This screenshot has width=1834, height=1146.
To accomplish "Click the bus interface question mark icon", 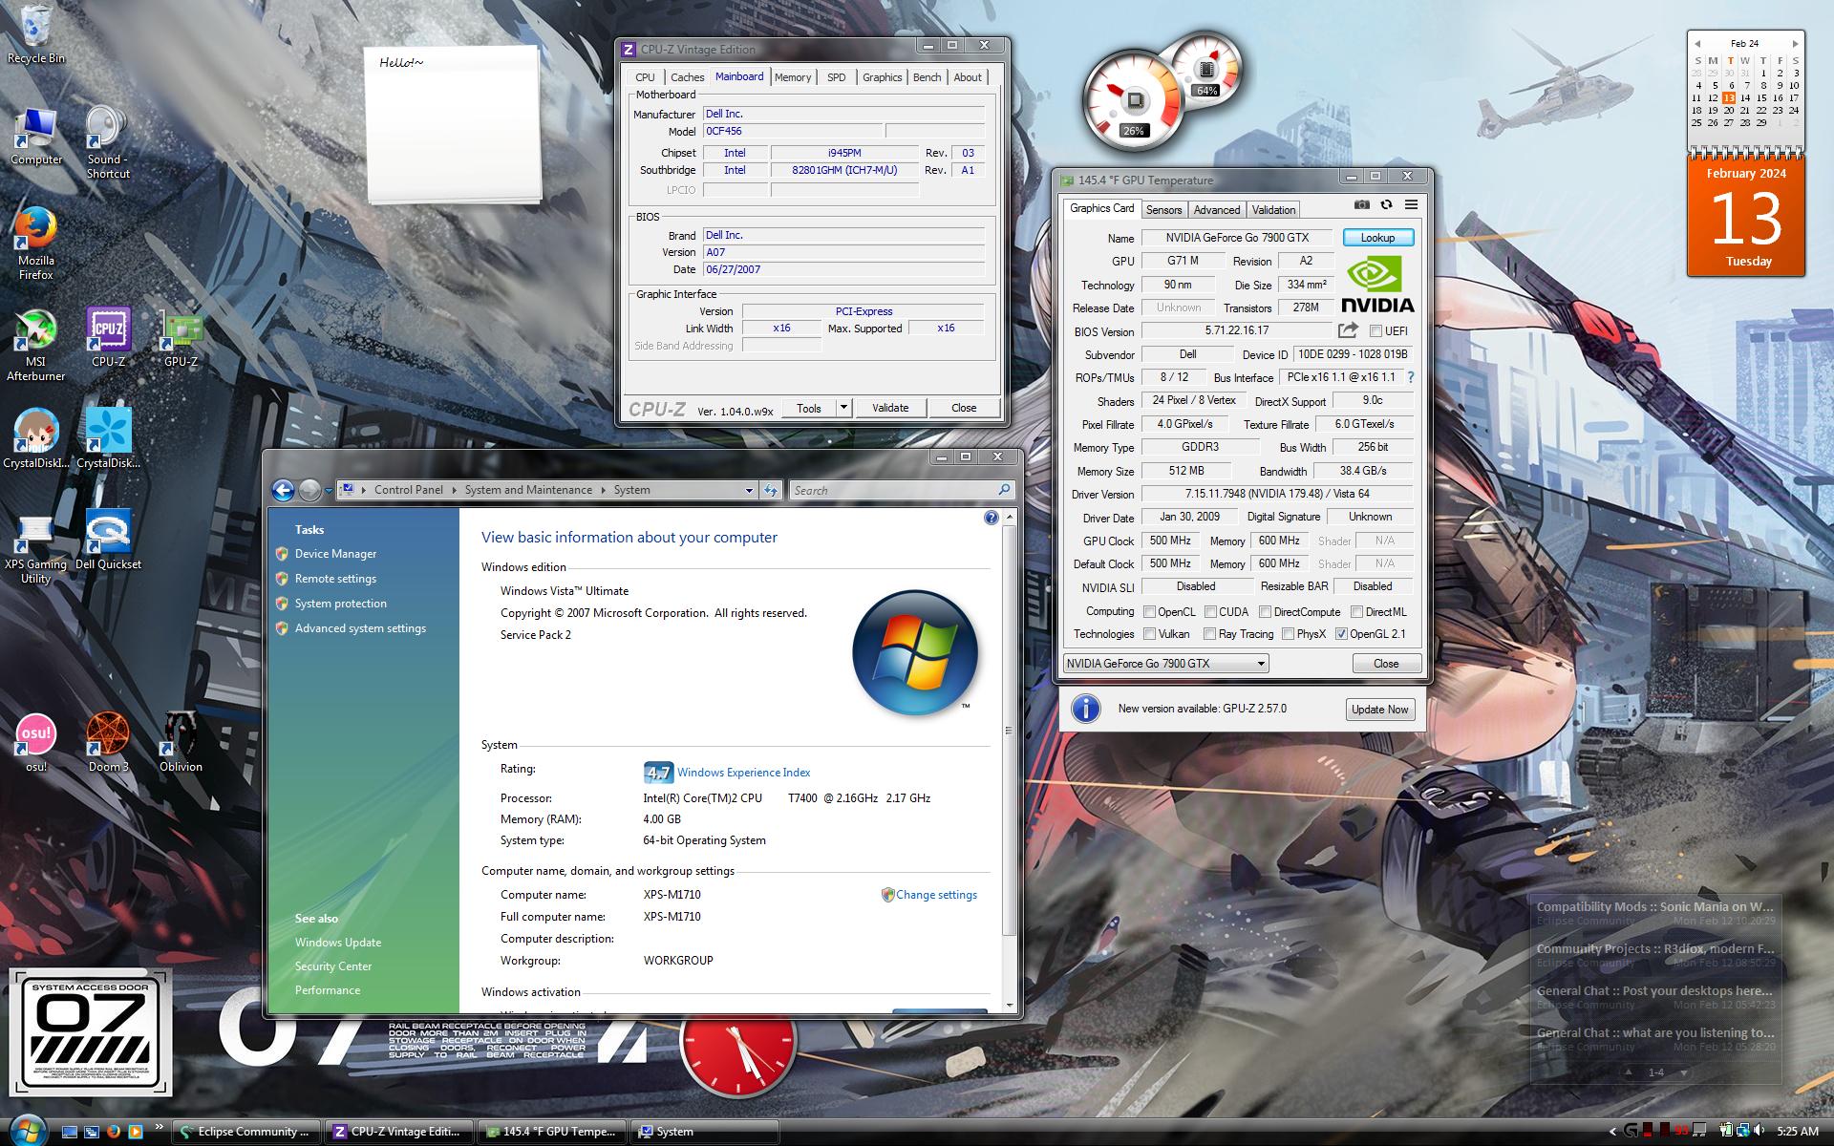I will 1410,377.
